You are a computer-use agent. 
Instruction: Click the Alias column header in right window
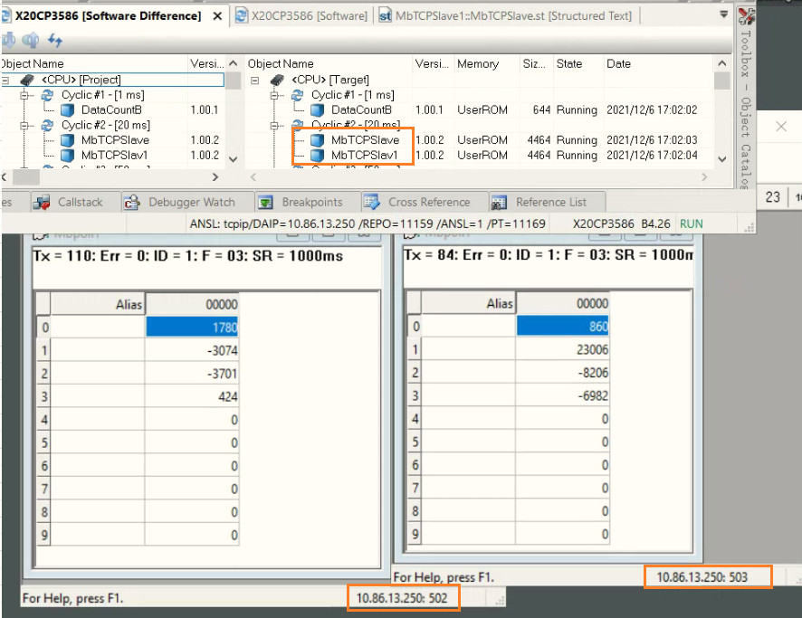[x=468, y=304]
